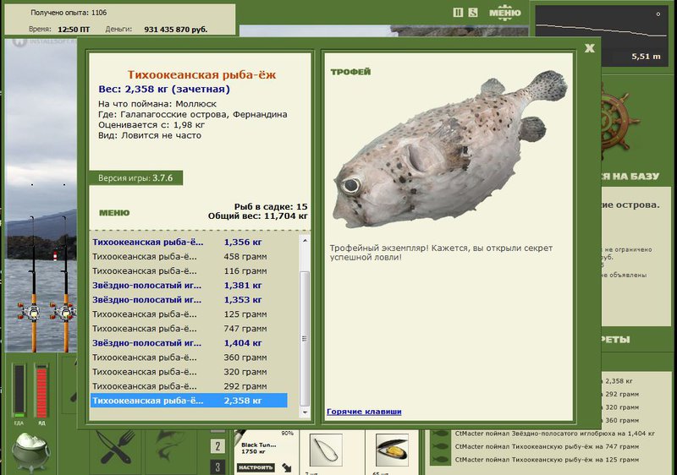Image resolution: width=677 pixels, height=475 pixels.
Task: Click the НА БАЗУ button
Action: [630, 177]
